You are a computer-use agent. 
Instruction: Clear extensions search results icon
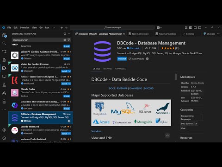(x=65, y=40)
